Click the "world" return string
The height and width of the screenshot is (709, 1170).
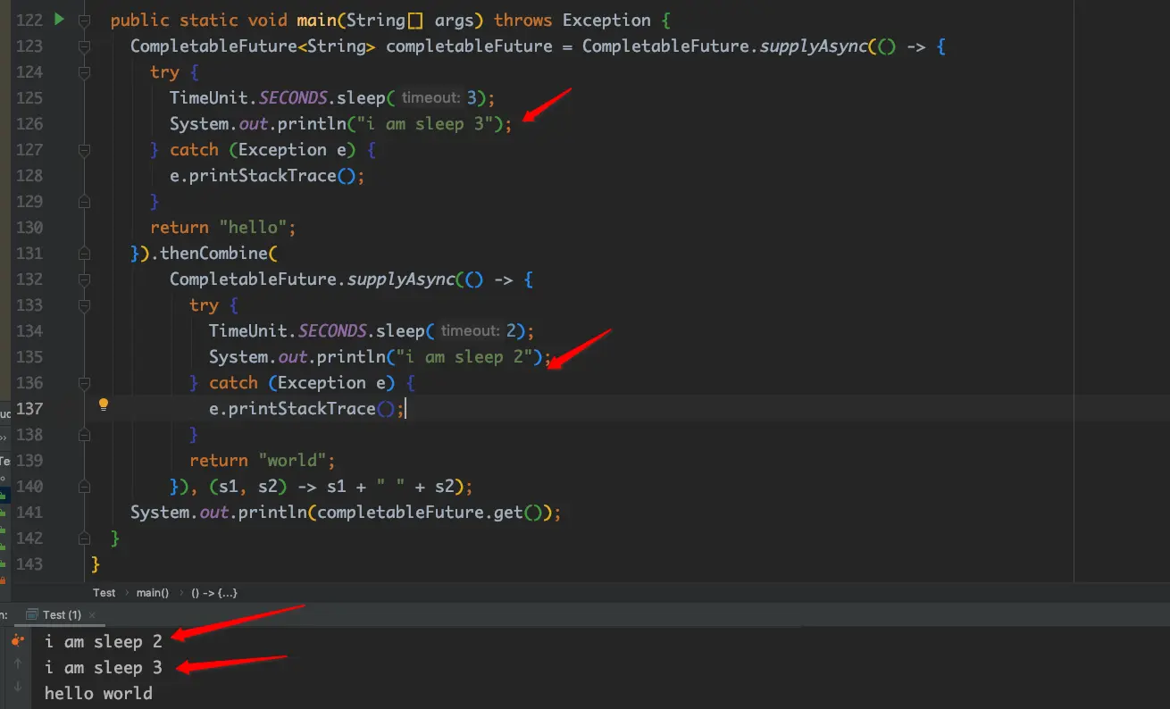(x=293, y=460)
